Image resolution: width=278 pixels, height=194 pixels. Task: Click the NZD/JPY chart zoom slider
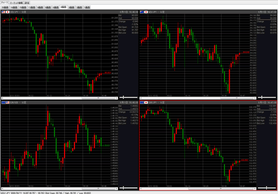[x=267, y=97]
